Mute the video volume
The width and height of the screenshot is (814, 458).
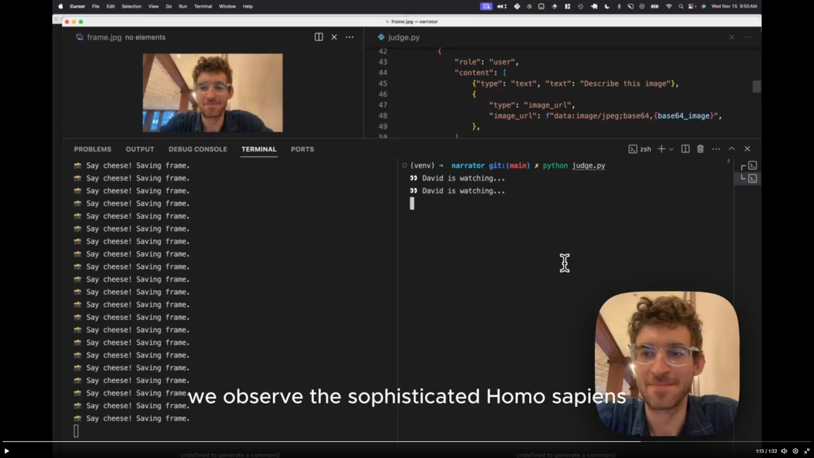784,451
